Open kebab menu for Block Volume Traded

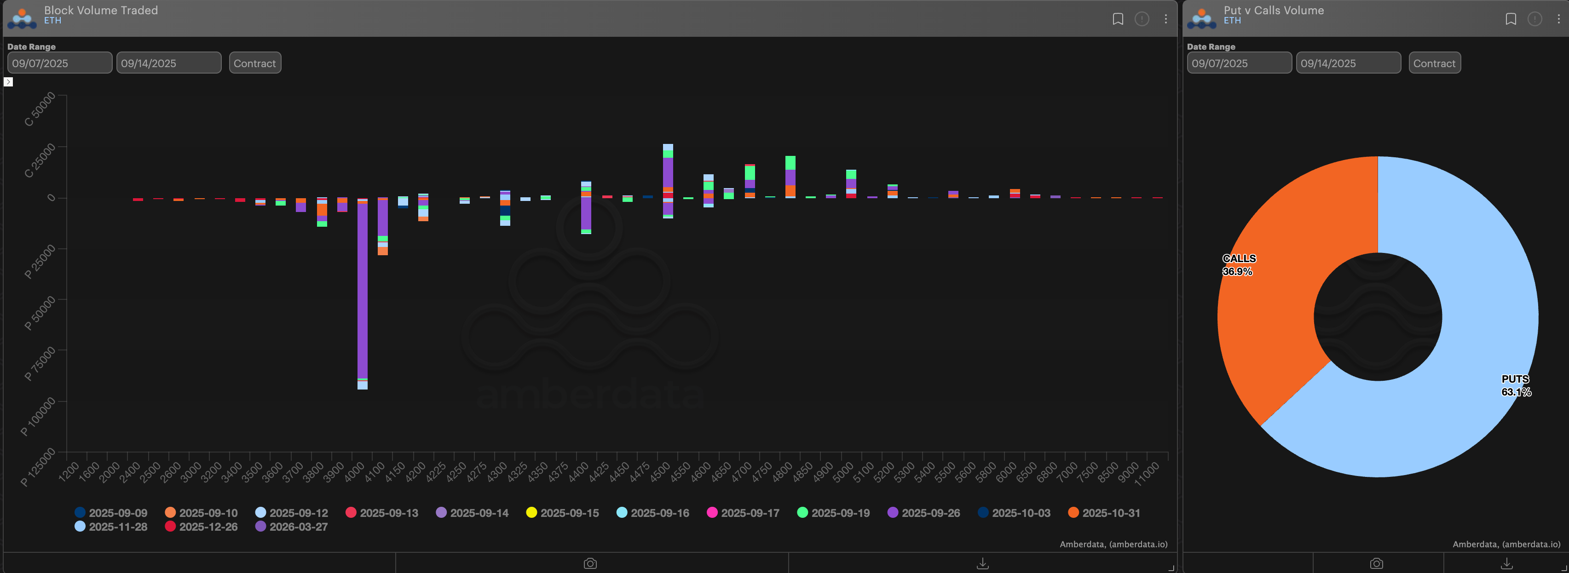pos(1165,19)
